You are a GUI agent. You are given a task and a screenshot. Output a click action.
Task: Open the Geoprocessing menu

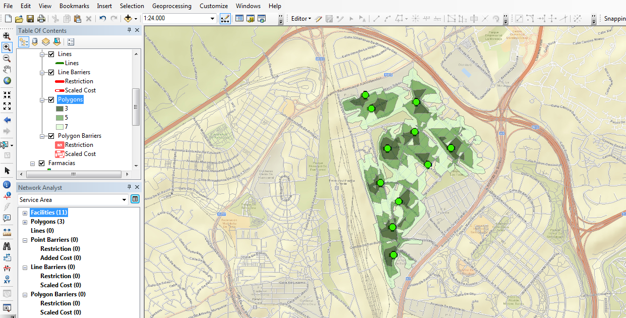click(171, 6)
